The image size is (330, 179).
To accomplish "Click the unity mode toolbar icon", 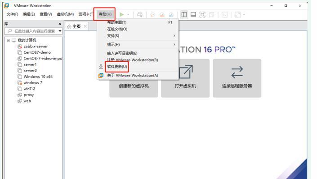I will [211, 14].
